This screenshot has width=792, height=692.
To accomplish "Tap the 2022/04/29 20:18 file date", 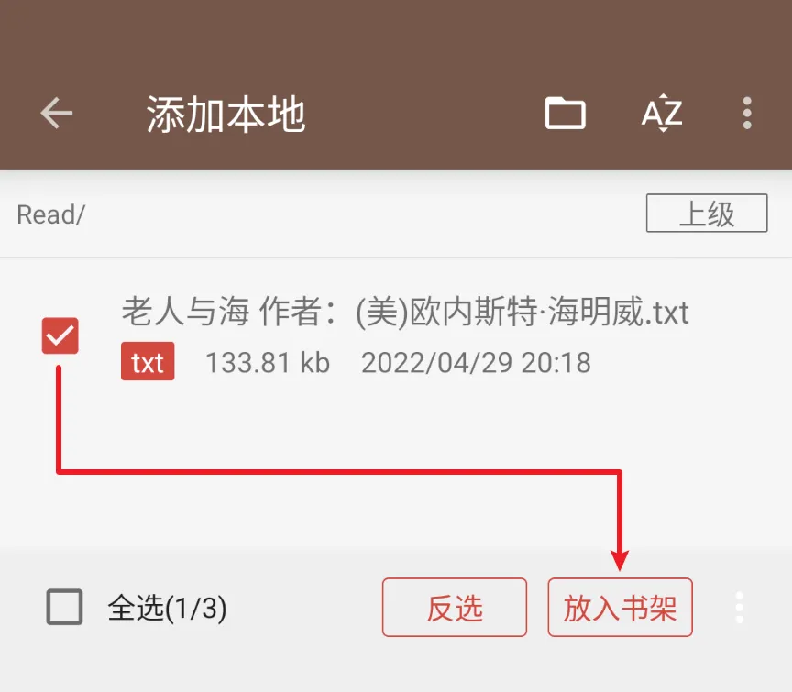I will point(476,363).
